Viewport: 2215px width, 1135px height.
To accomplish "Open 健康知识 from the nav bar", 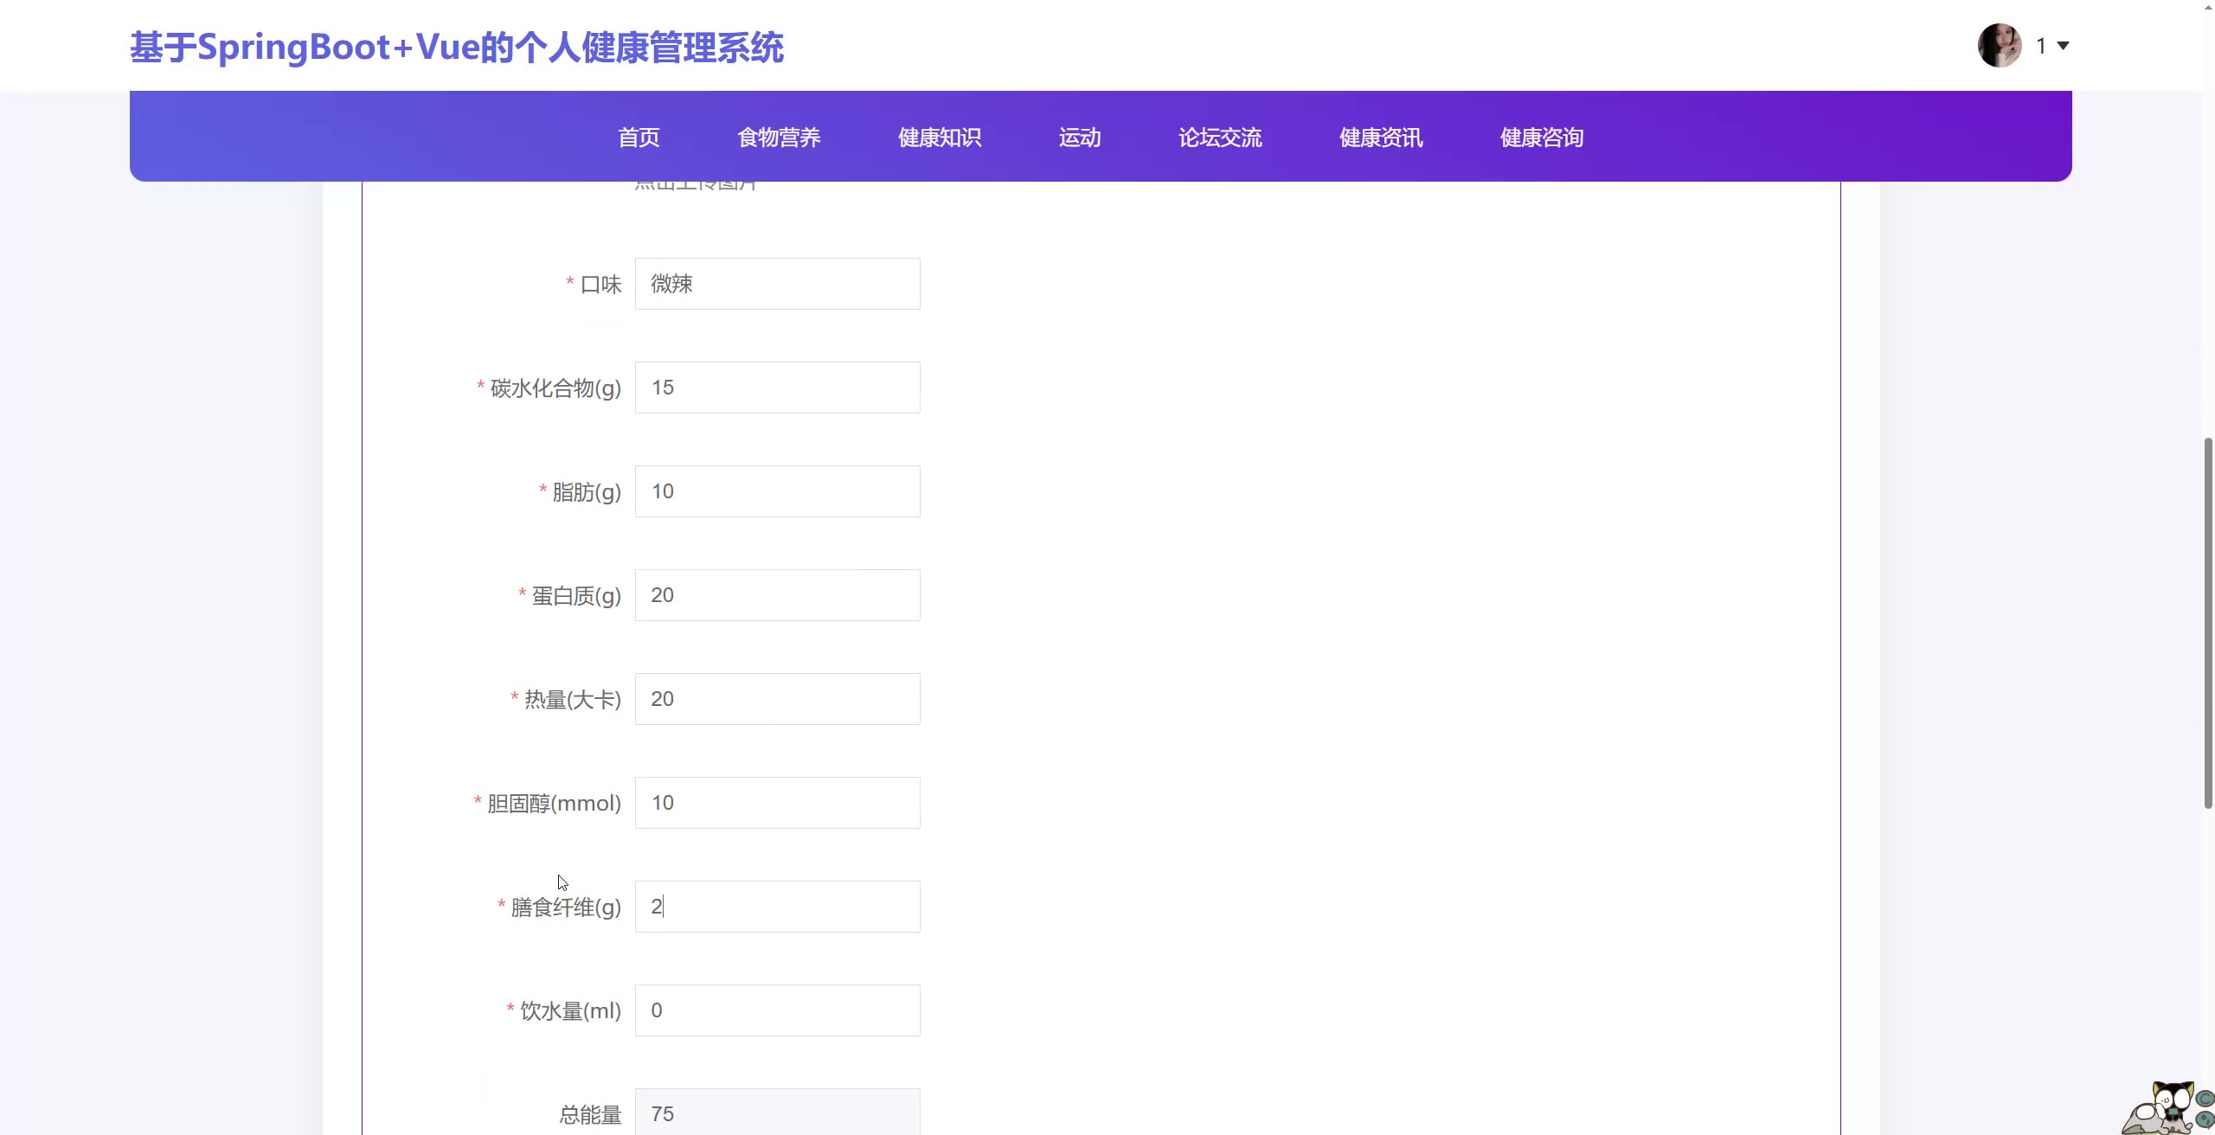I will [x=940, y=138].
